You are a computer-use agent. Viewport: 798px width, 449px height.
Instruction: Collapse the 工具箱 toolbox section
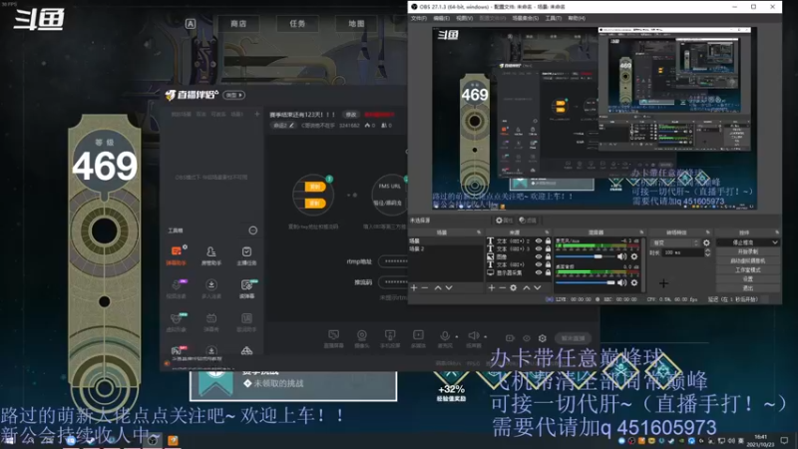click(x=253, y=230)
